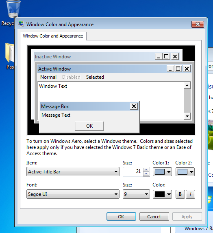
Task: Click preview scrollbar down arrow
Action: coord(187,116)
